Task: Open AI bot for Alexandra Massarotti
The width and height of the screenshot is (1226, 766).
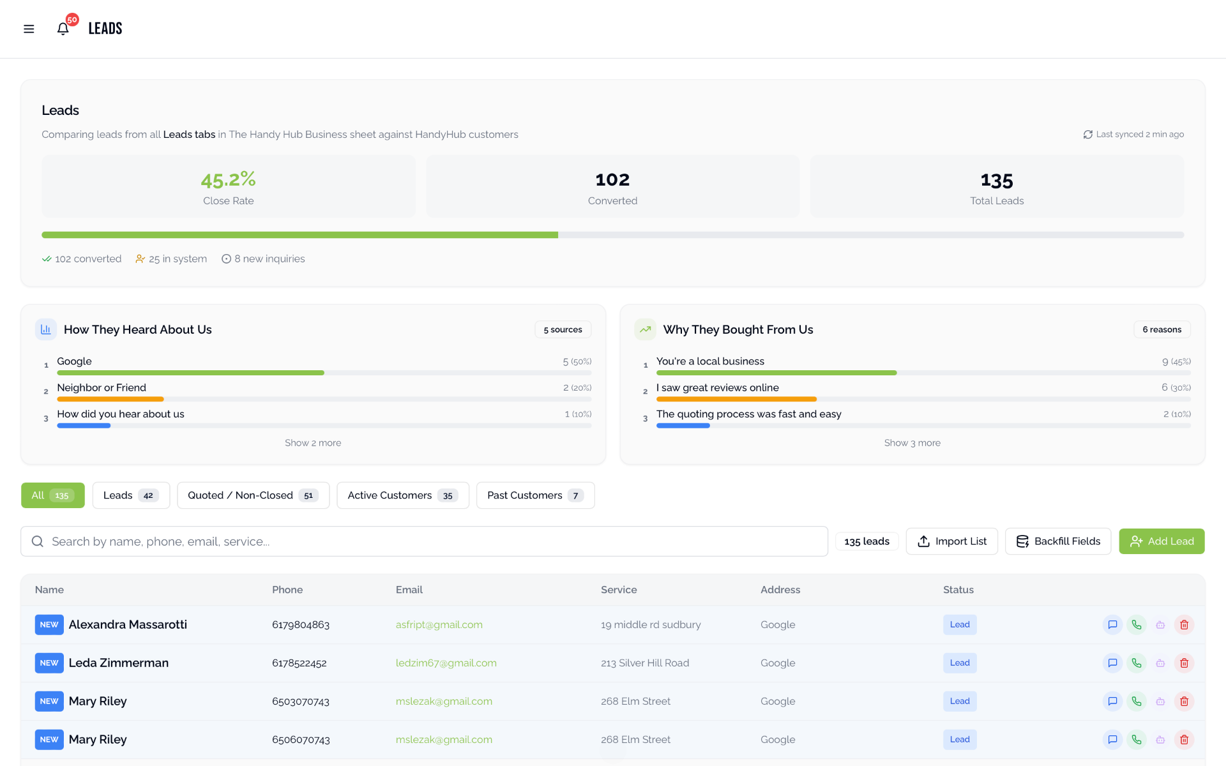Action: point(1160,625)
